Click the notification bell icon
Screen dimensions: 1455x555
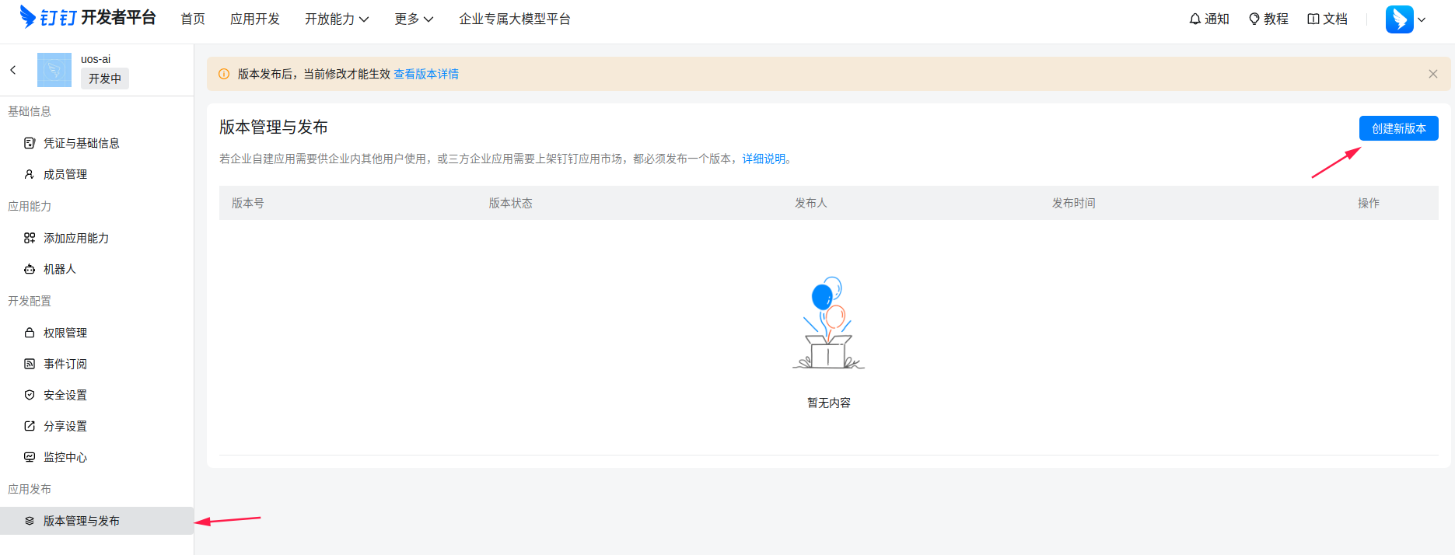pos(1195,19)
